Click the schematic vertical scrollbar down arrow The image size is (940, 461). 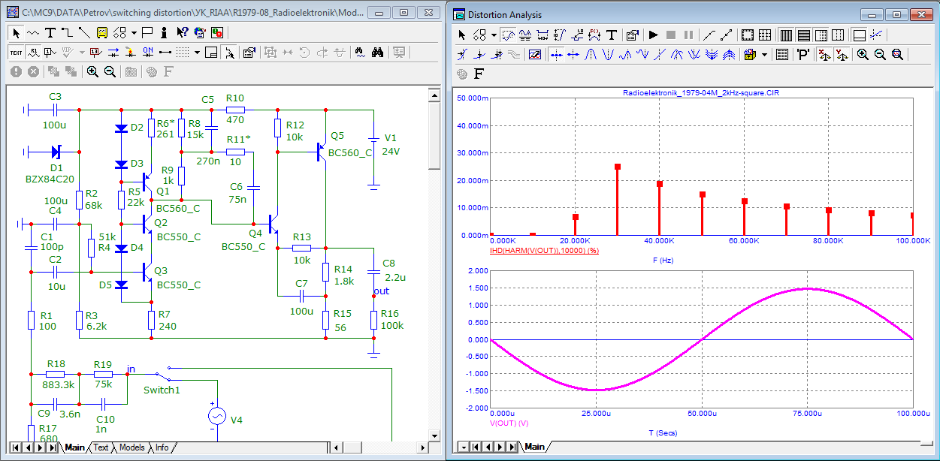coord(434,435)
